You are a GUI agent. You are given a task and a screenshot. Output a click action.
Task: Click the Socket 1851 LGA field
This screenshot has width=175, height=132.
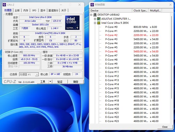tap(41, 25)
